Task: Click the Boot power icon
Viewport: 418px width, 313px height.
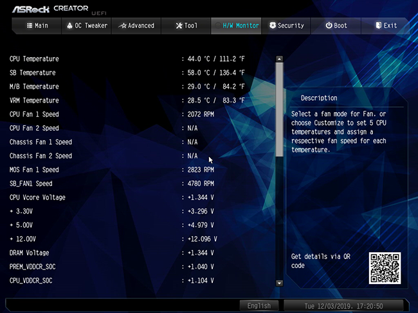Action: click(x=329, y=26)
